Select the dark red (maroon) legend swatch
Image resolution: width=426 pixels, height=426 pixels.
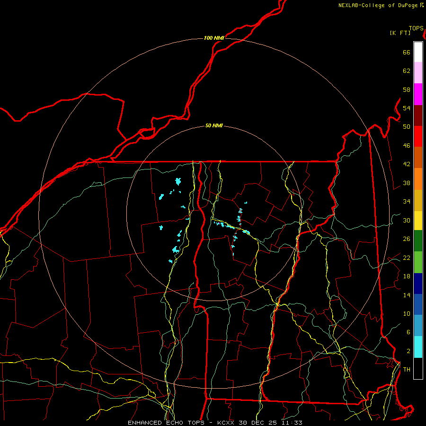click(418, 115)
